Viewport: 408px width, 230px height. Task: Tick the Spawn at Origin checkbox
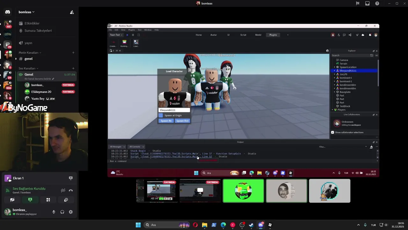(x=161, y=115)
